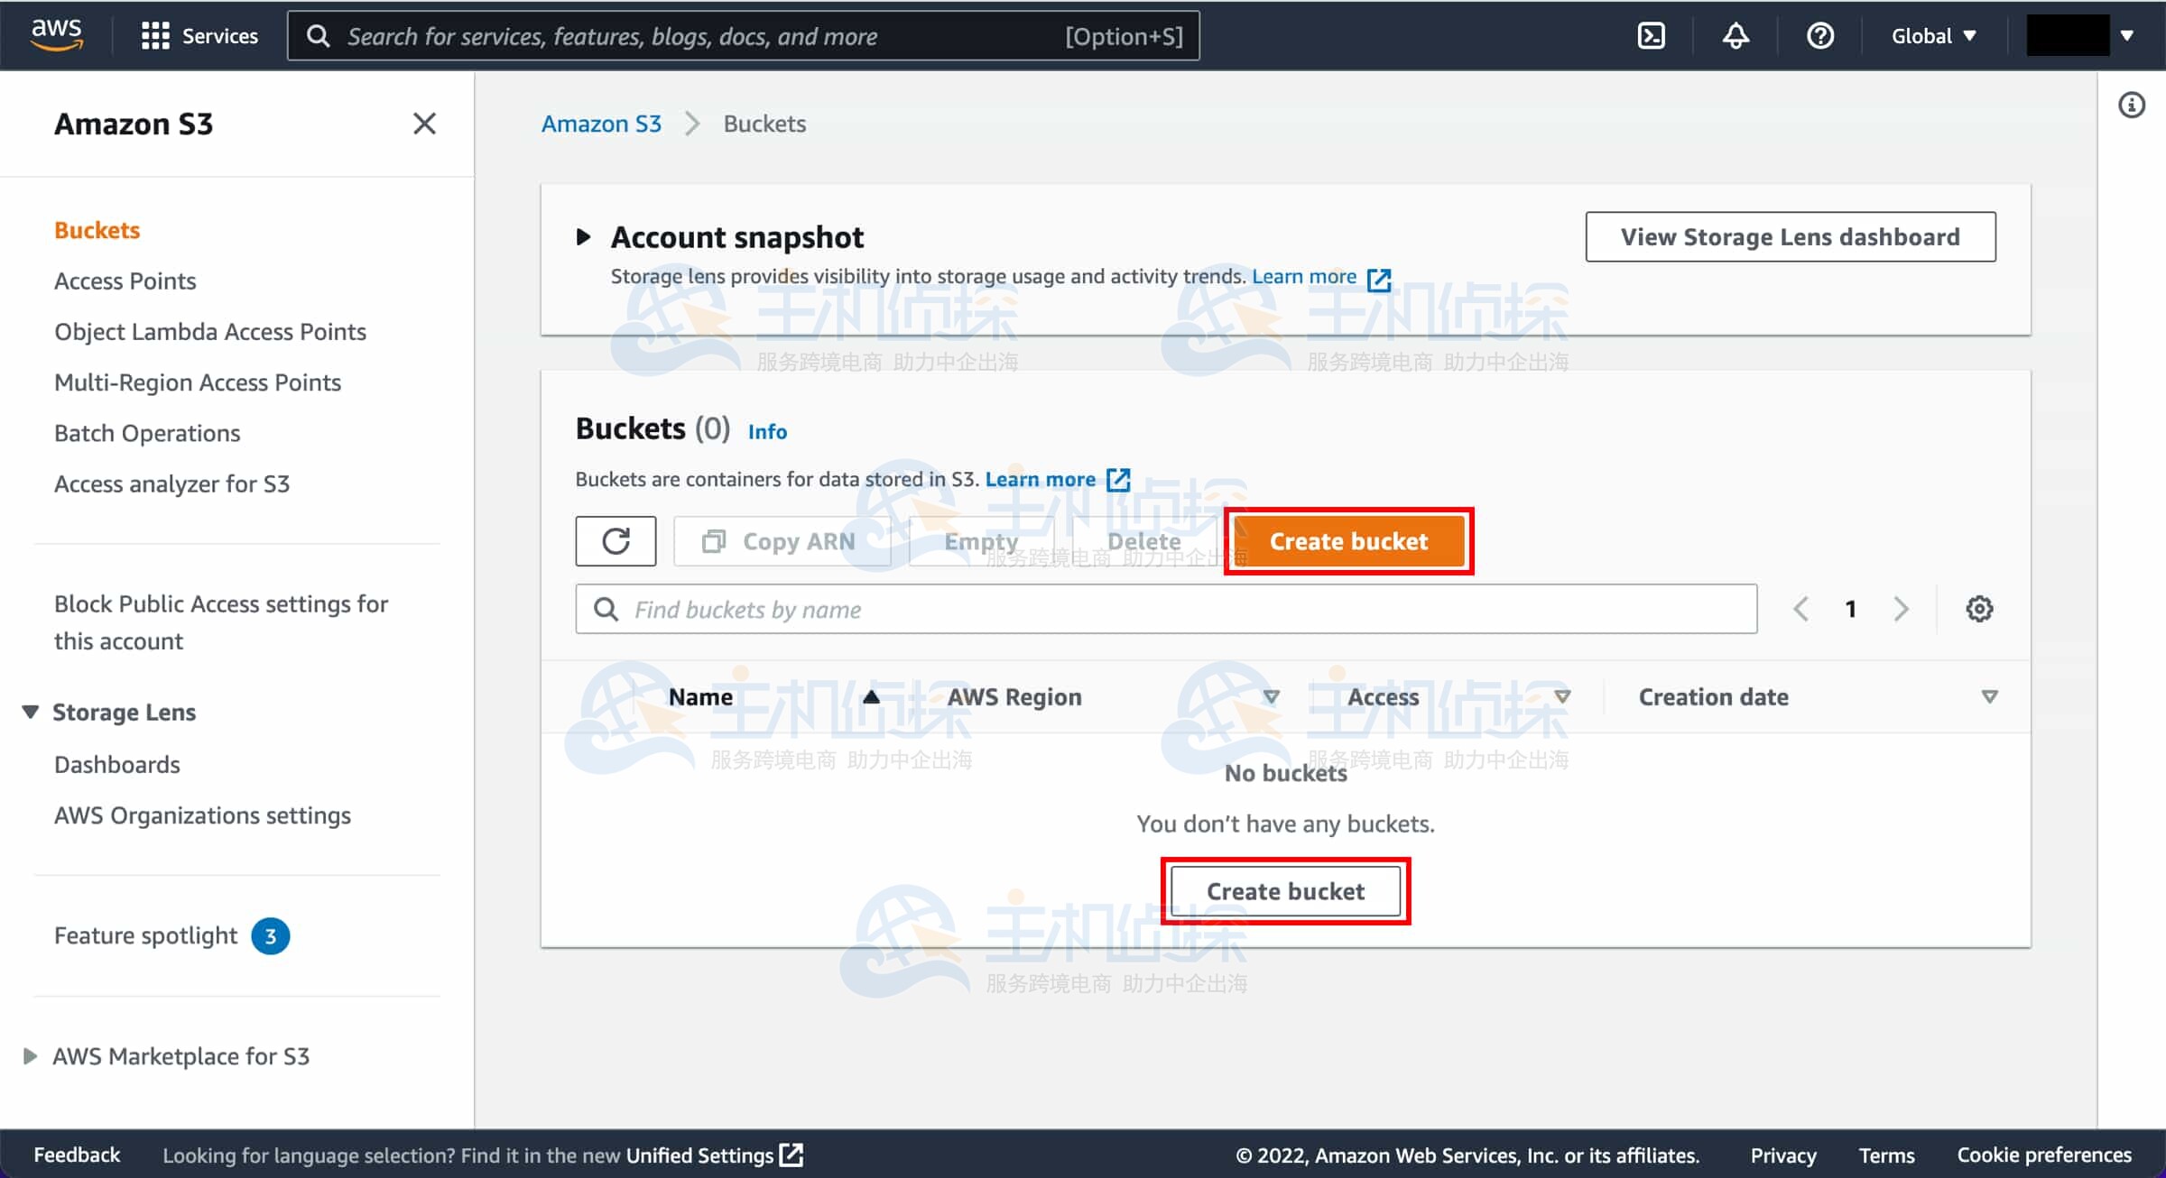Open Access Points in sidebar

point(125,281)
